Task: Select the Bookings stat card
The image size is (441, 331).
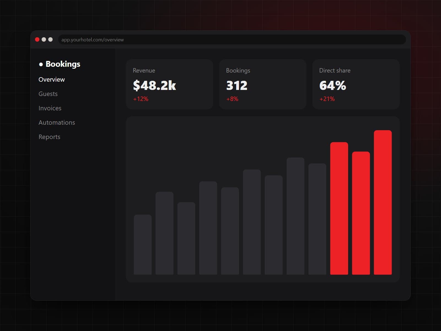Action: click(263, 84)
